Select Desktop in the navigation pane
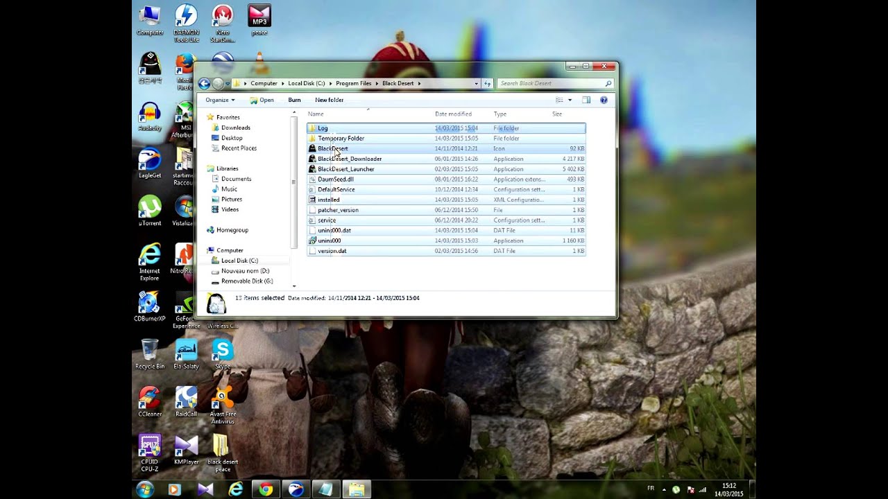888x499 pixels. coord(232,138)
